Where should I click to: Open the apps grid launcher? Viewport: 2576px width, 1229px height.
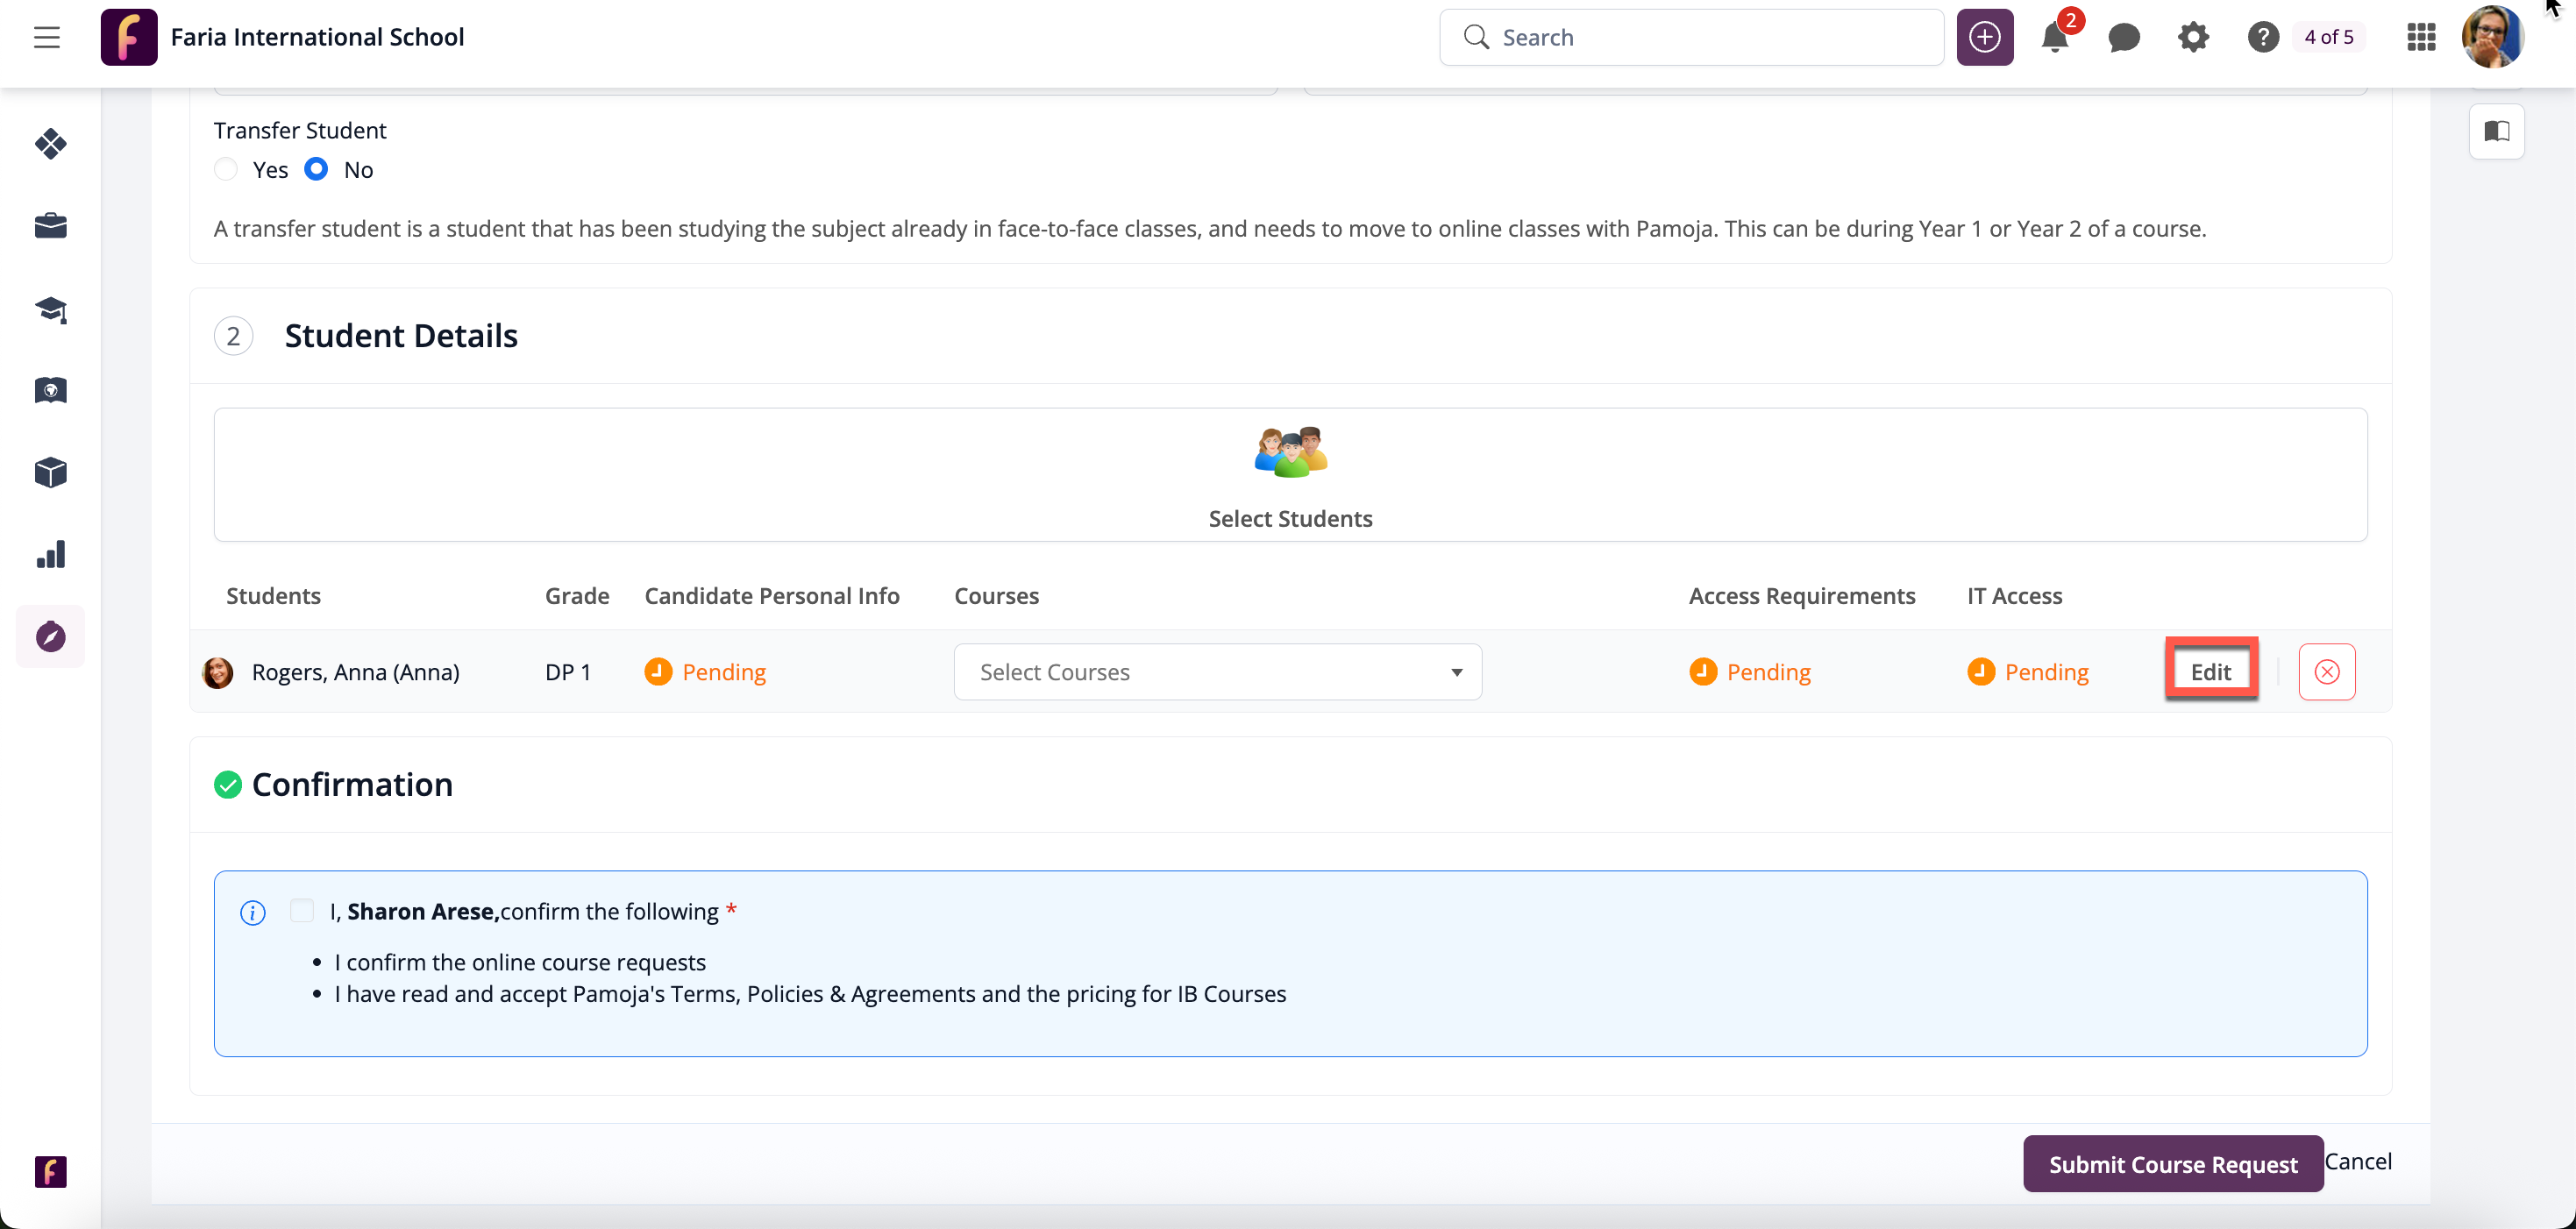click(2421, 38)
